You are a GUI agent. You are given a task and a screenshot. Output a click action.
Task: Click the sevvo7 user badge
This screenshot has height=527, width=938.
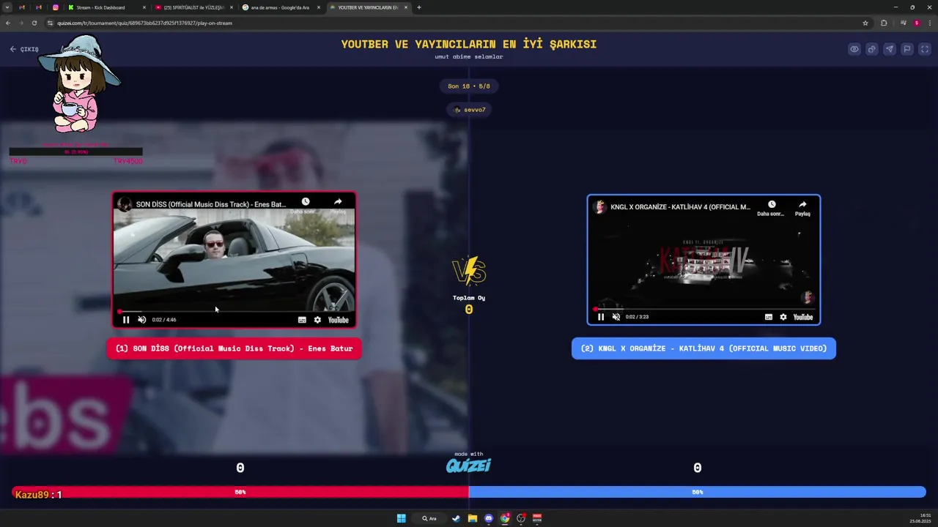click(x=469, y=110)
